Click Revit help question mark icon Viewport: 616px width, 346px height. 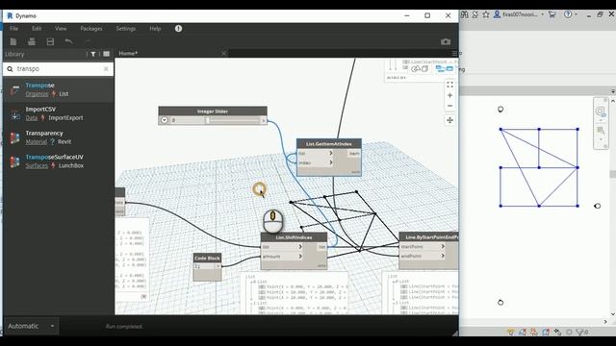point(568,14)
